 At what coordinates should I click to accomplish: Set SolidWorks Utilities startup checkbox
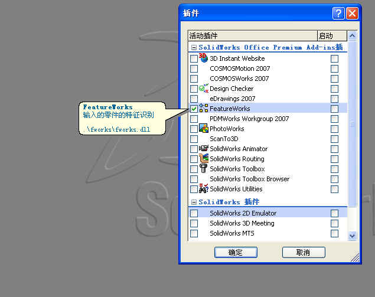(x=335, y=190)
